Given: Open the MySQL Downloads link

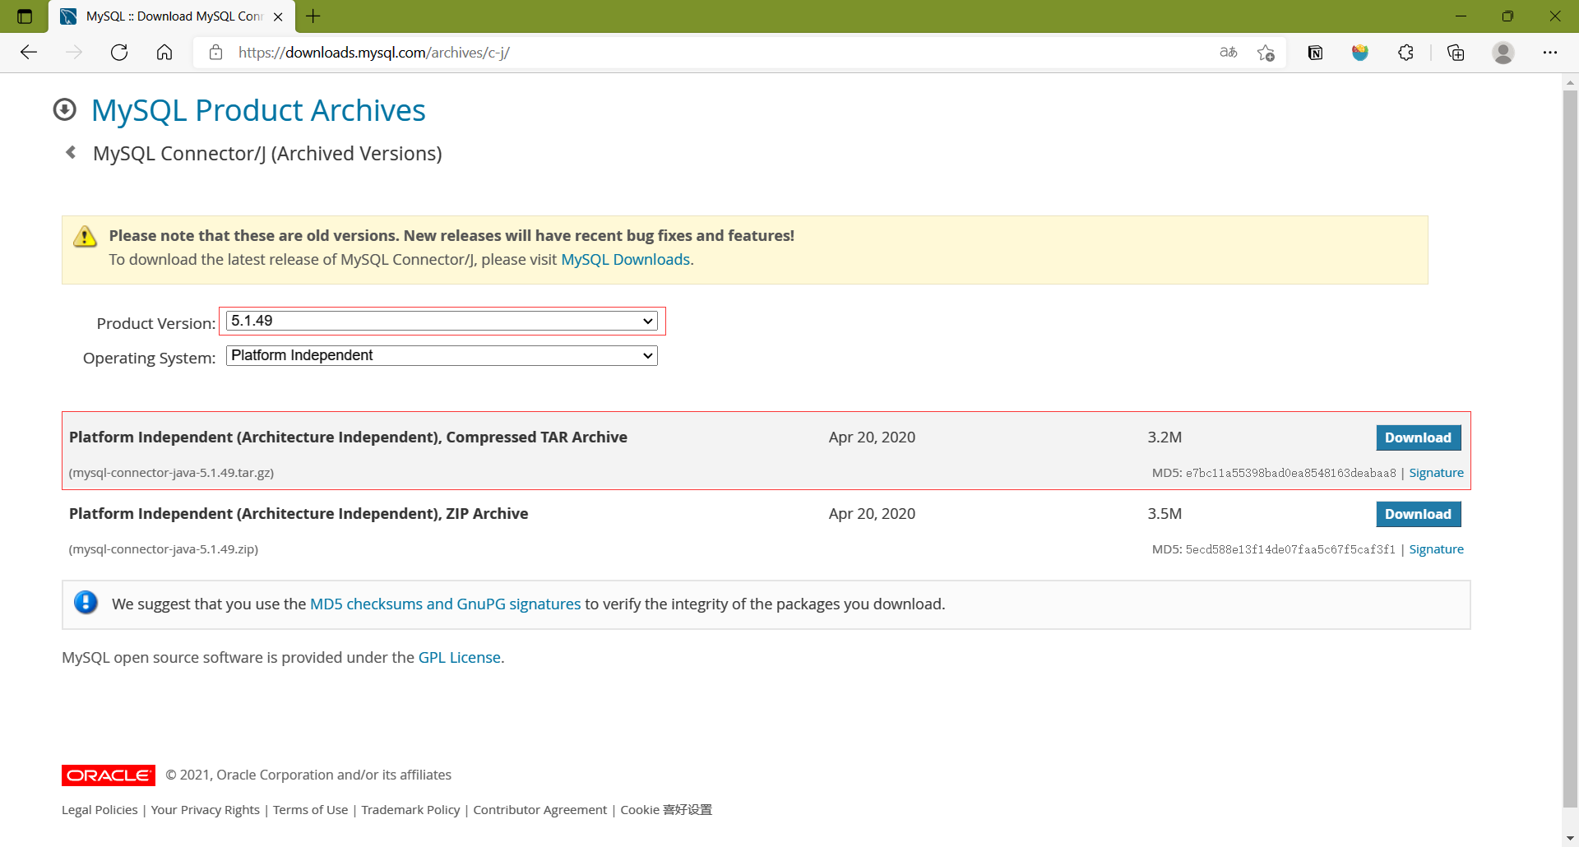Looking at the screenshot, I should [x=625, y=259].
